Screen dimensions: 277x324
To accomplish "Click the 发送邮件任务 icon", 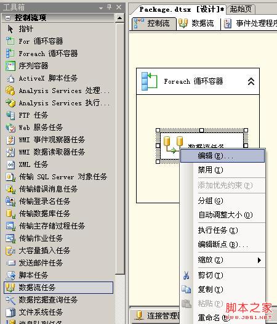I will (10, 263).
